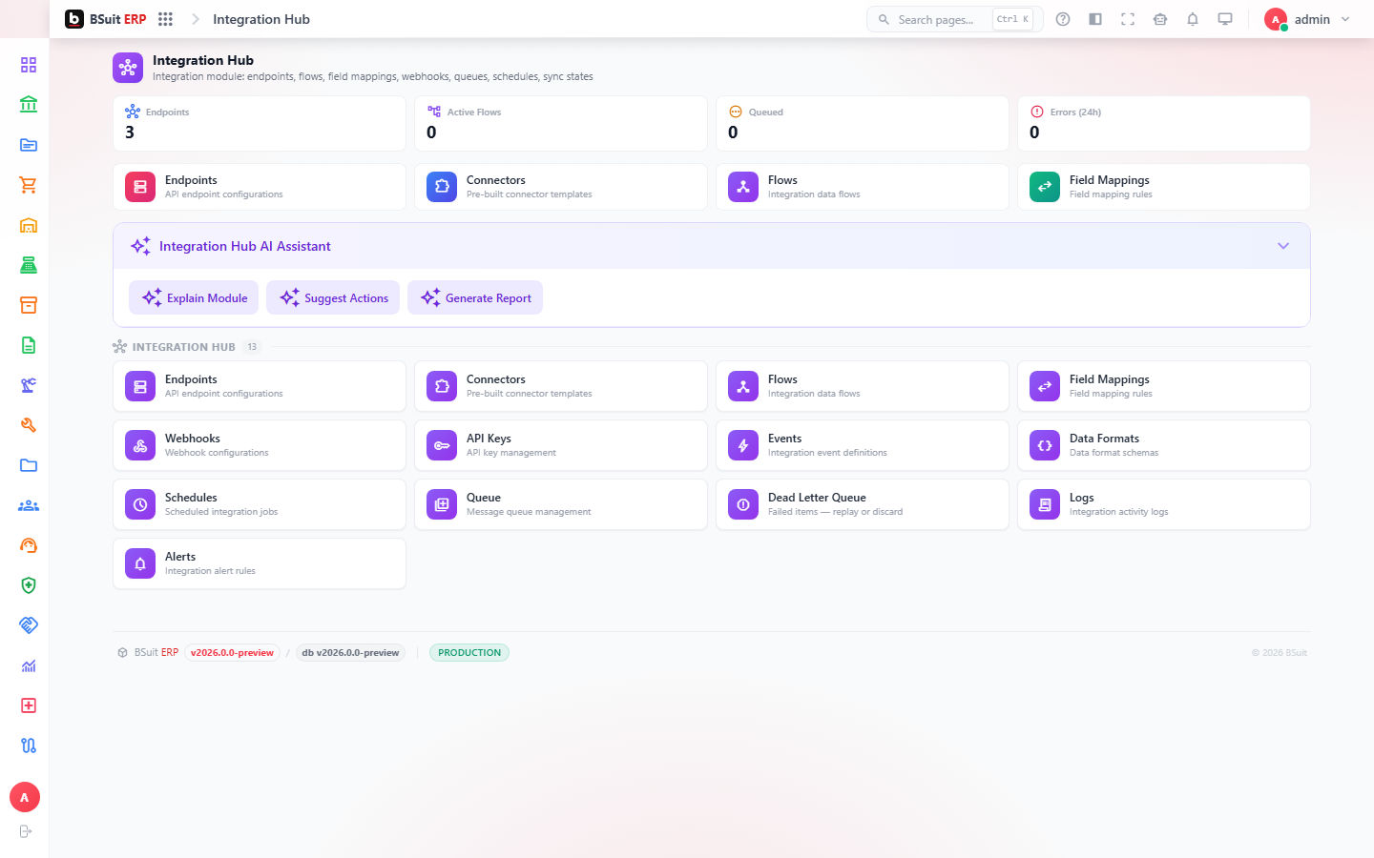Open the apps grid launcher next to BSuit ERP
The width and height of the screenshot is (1374, 858).
click(x=165, y=19)
